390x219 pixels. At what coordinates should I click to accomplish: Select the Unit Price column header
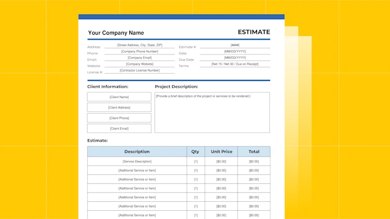[x=222, y=152]
